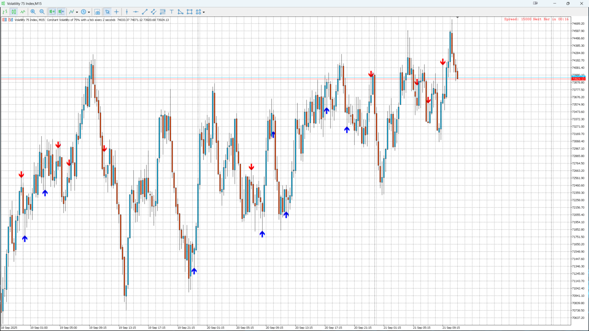Select the Fibonacci retracement tool
Viewport: 589px width, 331px height.
[163, 12]
